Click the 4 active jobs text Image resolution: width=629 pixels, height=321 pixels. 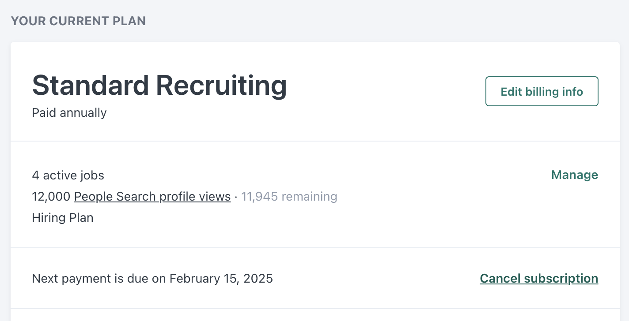click(x=68, y=175)
